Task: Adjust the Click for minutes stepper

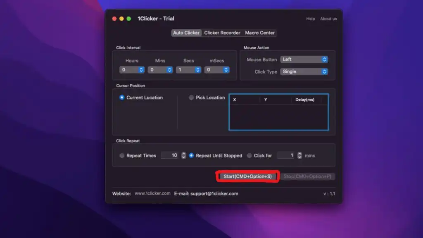Action: pyautogui.click(x=299, y=155)
